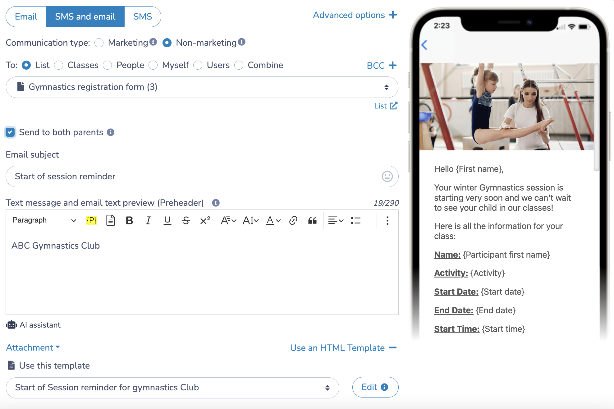The image size is (614, 409).
Task: Toggle italic formatting
Action: pyautogui.click(x=149, y=220)
